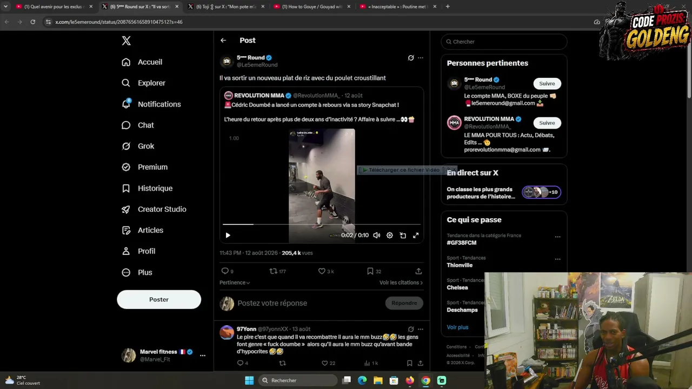Open a new browser tab
This screenshot has width=692, height=389.
[448, 6]
